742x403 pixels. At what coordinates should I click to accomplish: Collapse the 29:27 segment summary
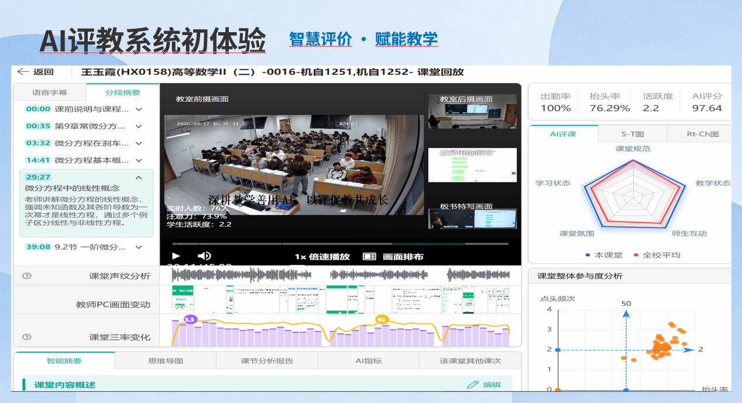[x=139, y=177]
